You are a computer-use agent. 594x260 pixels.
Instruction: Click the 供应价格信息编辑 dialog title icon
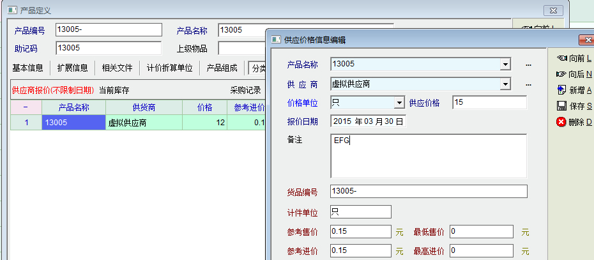click(276, 40)
